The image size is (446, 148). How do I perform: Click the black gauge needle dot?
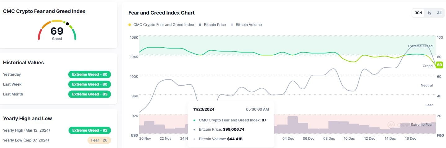(x=67, y=23)
